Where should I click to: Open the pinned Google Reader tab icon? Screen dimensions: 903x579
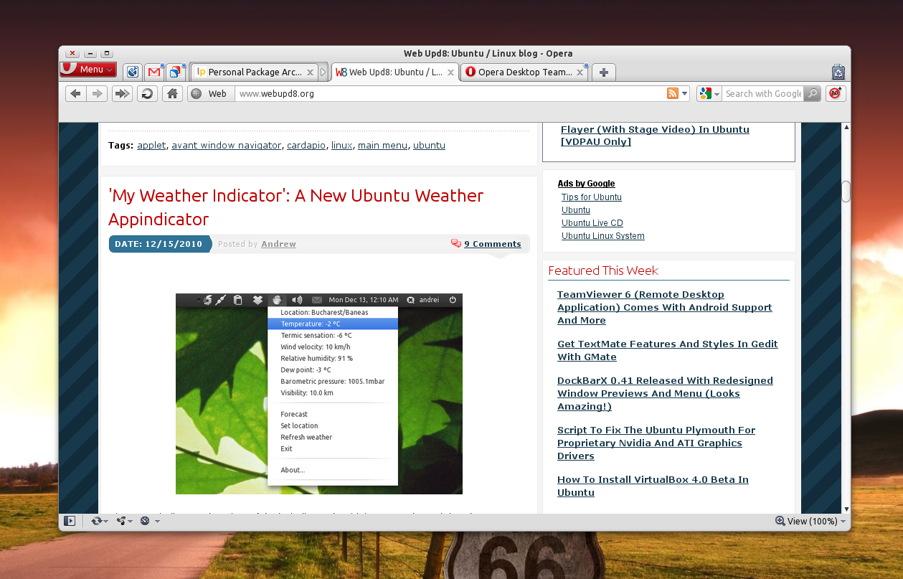[175, 72]
